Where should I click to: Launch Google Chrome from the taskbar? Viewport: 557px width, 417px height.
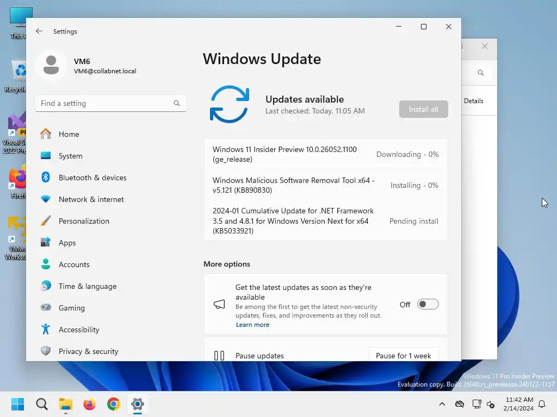114,404
